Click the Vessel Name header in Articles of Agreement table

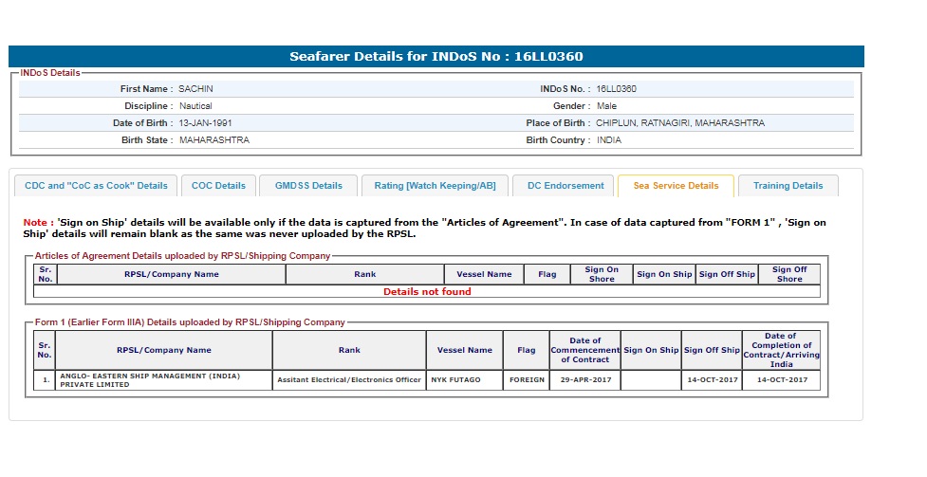coord(484,274)
